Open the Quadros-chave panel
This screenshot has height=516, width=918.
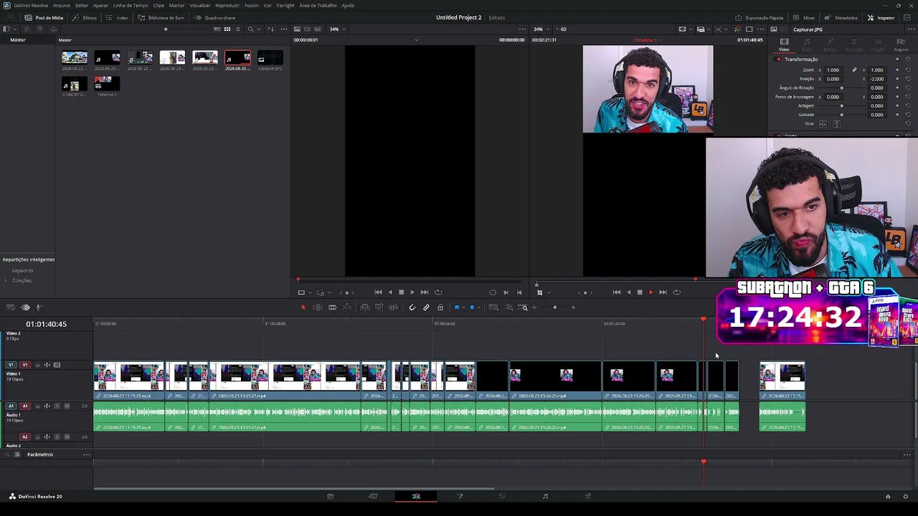pos(214,18)
